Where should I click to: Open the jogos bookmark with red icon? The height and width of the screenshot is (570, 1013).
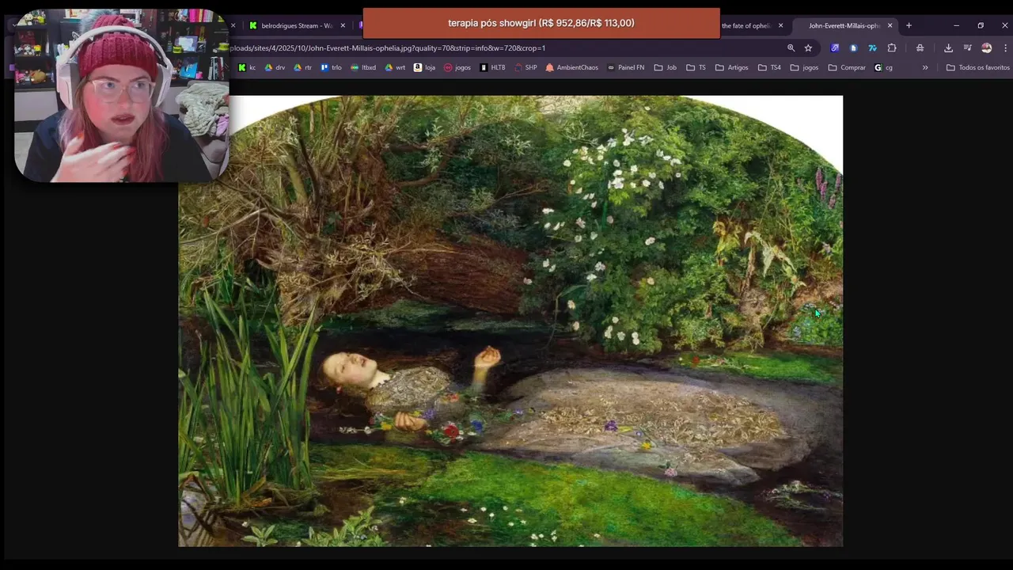point(457,68)
